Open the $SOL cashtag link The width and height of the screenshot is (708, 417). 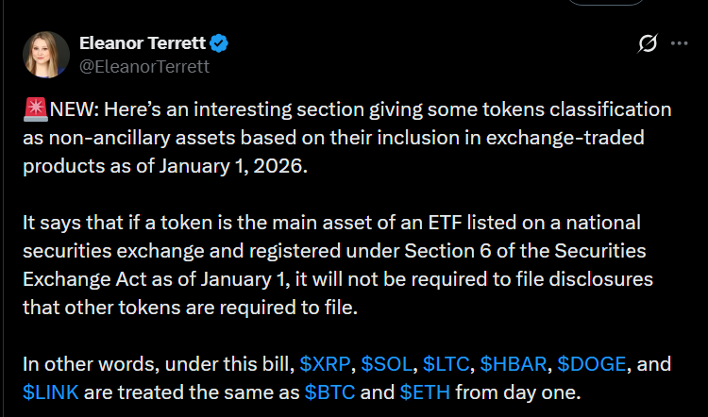[x=387, y=364]
